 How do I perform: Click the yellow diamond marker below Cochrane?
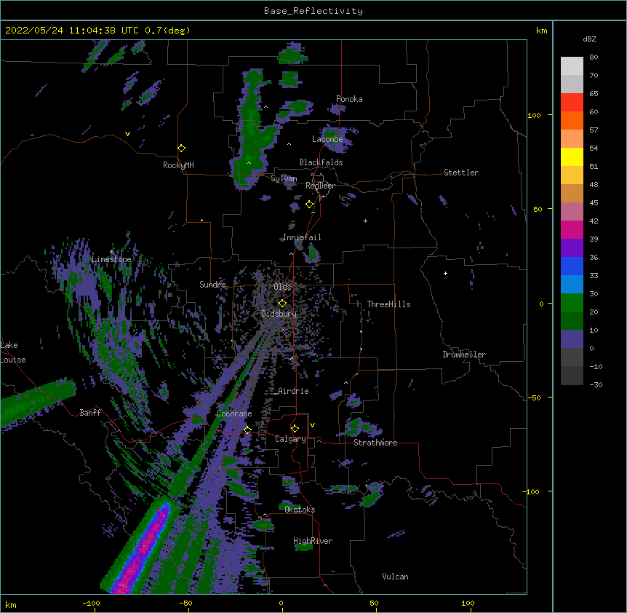coord(247,430)
